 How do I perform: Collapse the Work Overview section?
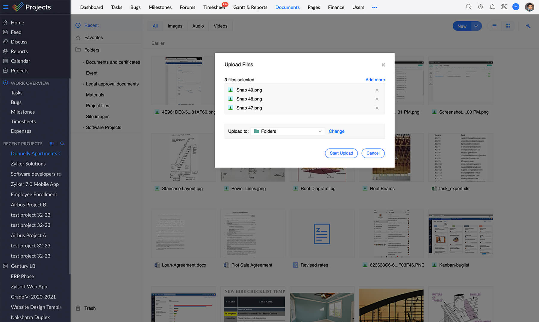tap(5, 83)
